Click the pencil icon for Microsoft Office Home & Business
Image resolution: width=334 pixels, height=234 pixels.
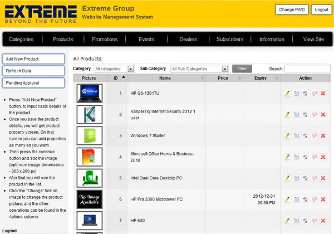tap(288, 157)
